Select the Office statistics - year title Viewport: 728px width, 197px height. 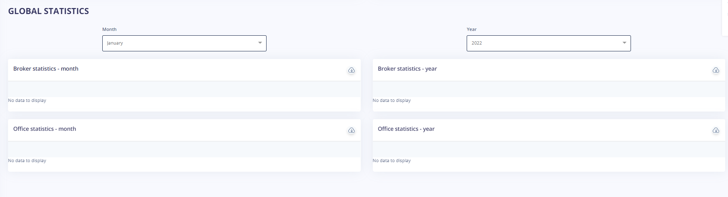[x=406, y=129]
